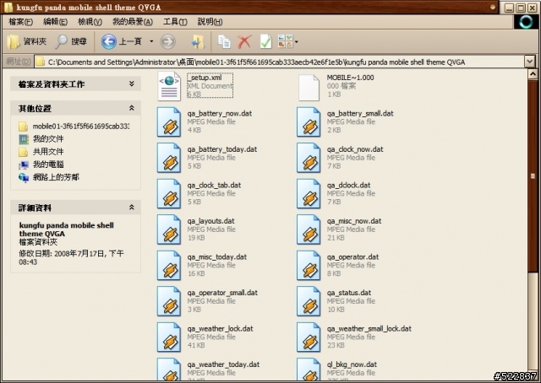Click the address bar path field
This screenshot has height=383, width=541.
coord(279,62)
